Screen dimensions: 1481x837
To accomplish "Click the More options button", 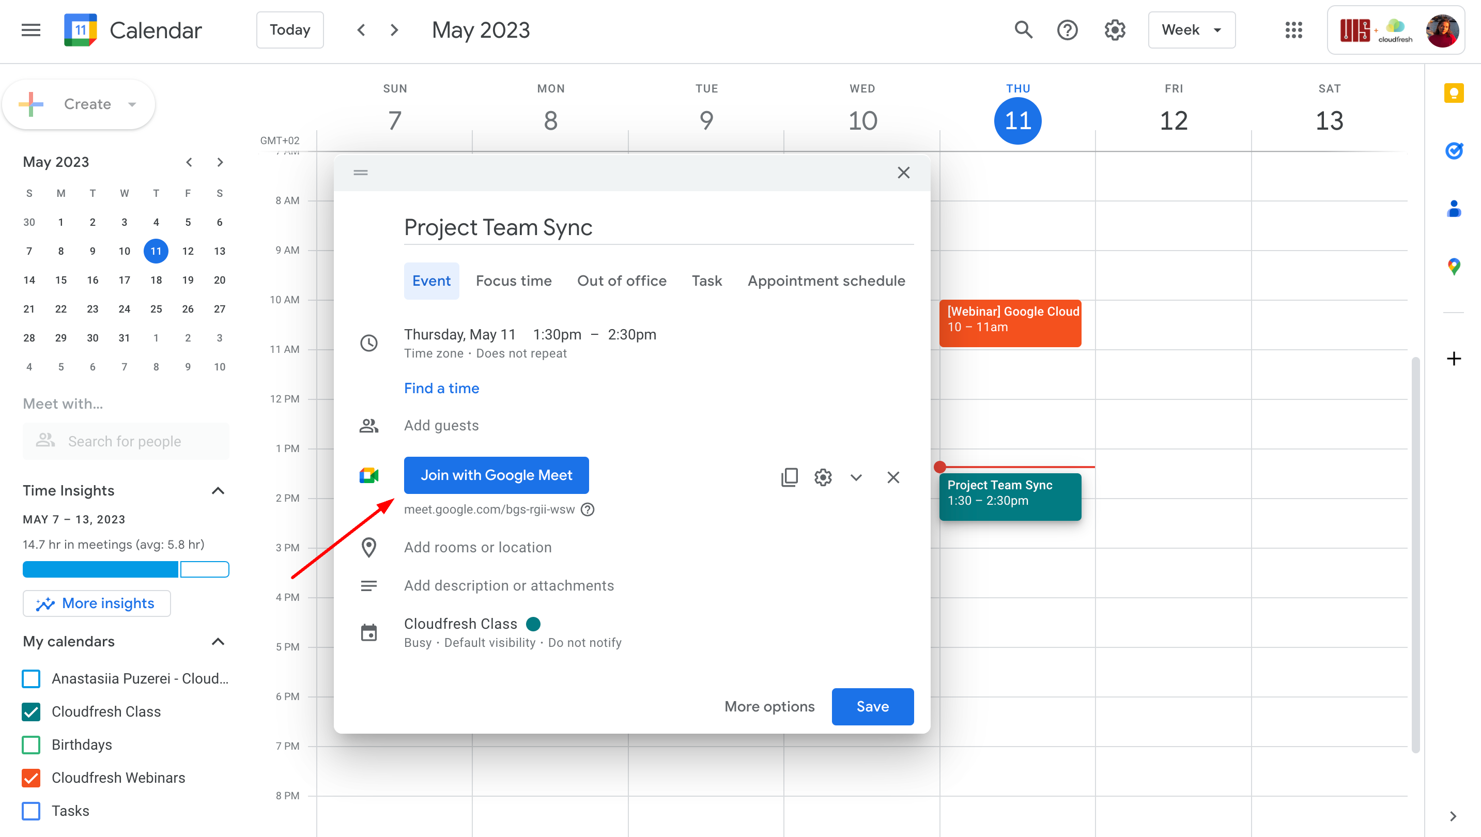I will 769,706.
